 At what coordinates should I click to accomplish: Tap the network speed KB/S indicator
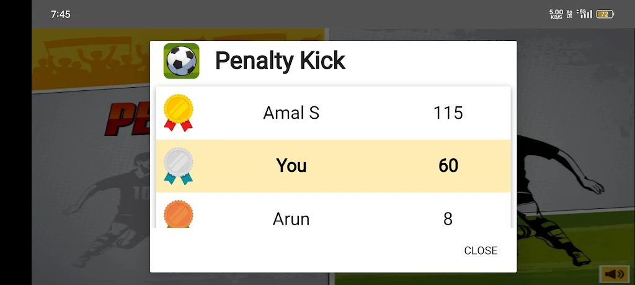coord(556,14)
